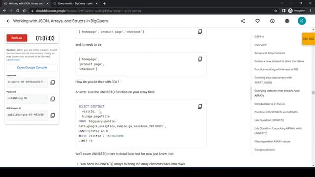
Task: Jump to Practice working with Arrays in SQL
Action: point(277,69)
